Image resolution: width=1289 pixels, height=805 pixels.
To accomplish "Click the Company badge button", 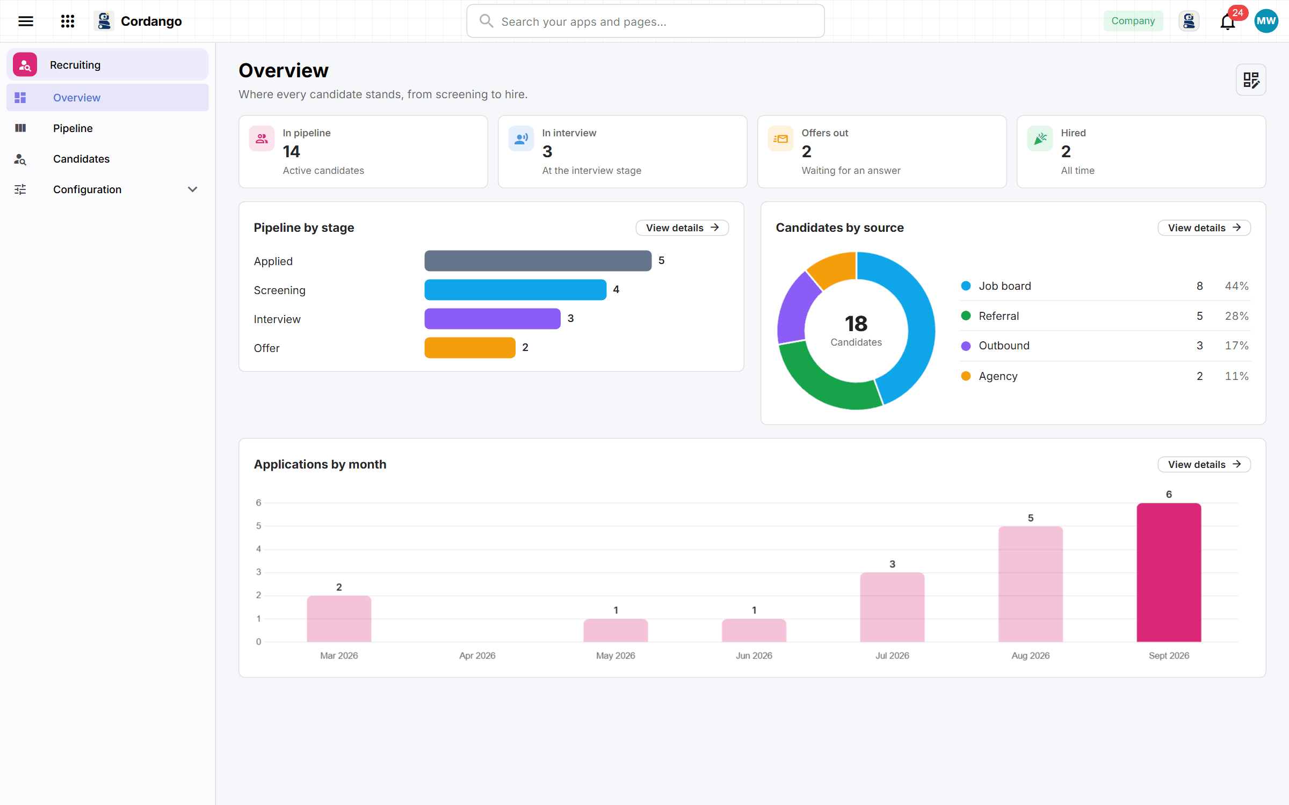I will coord(1133,21).
